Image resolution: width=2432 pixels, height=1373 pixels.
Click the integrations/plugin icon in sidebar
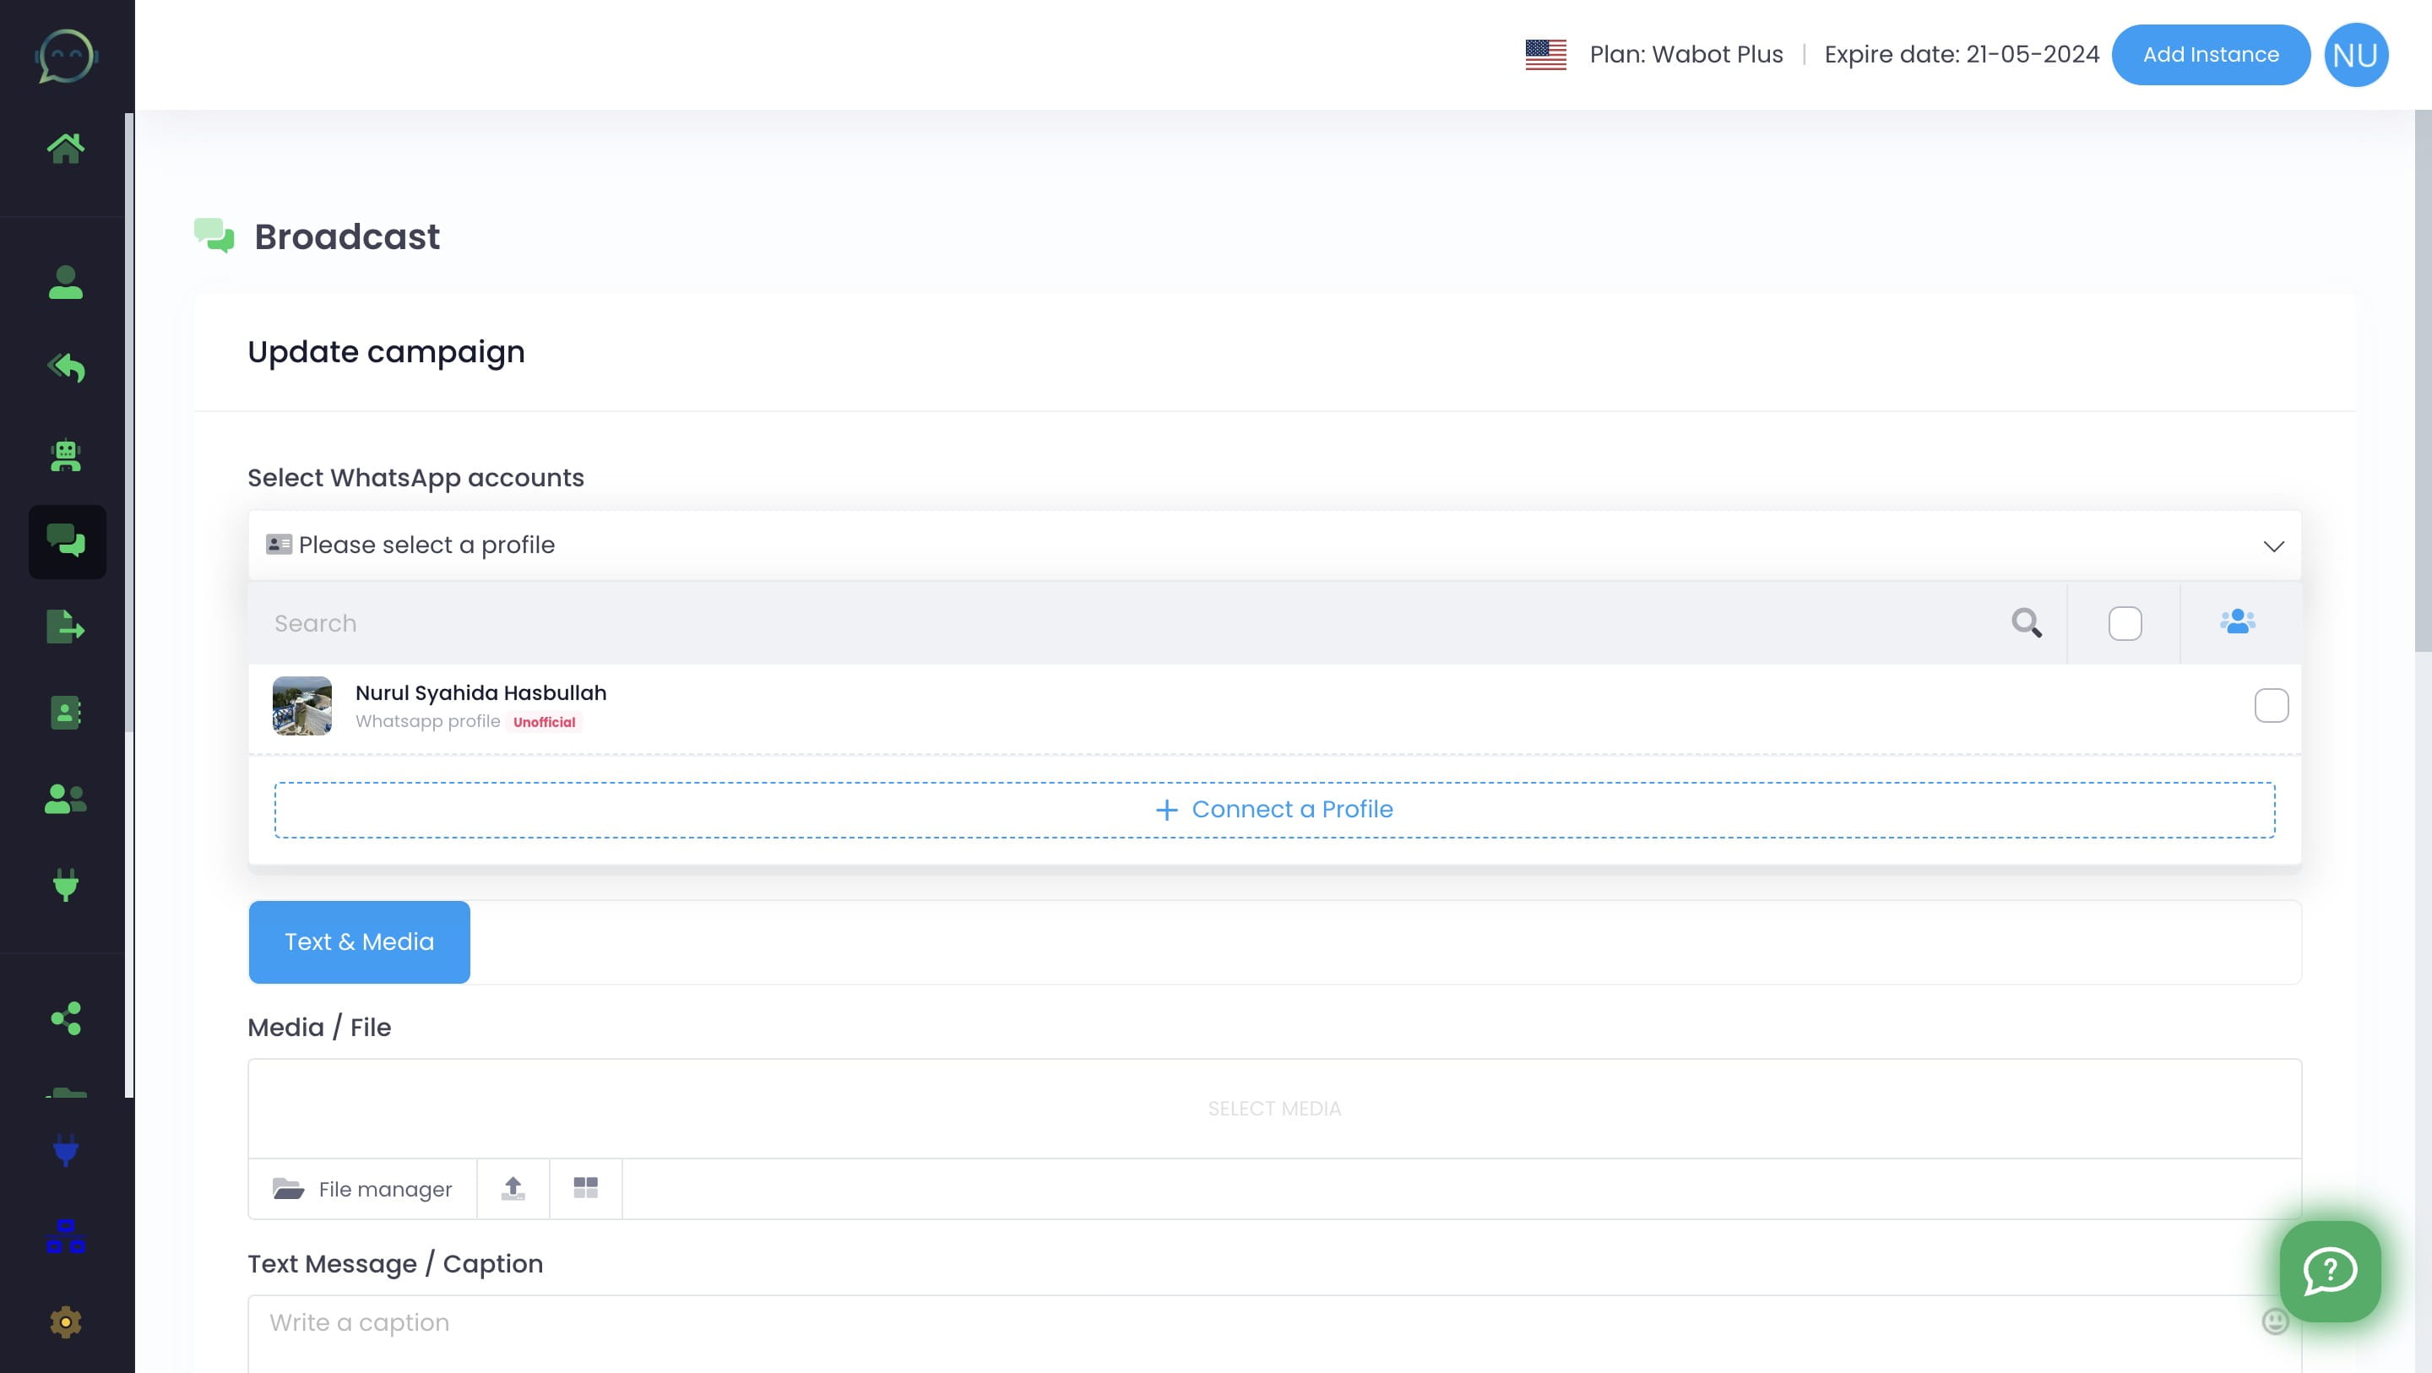tap(67, 885)
